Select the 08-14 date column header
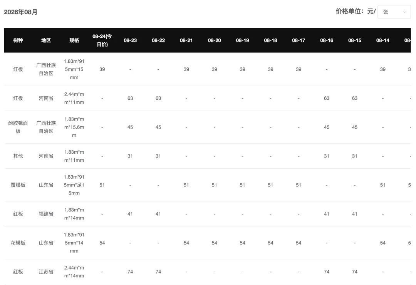 pyautogui.click(x=382, y=40)
